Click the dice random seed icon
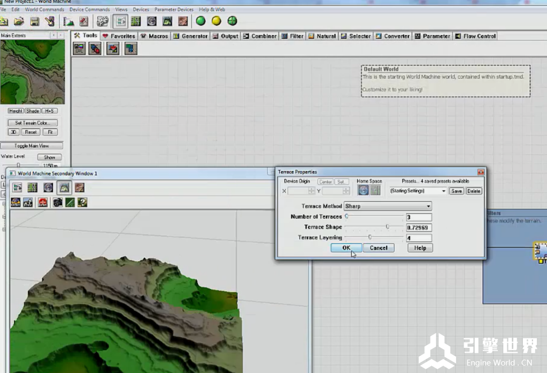 [102, 21]
